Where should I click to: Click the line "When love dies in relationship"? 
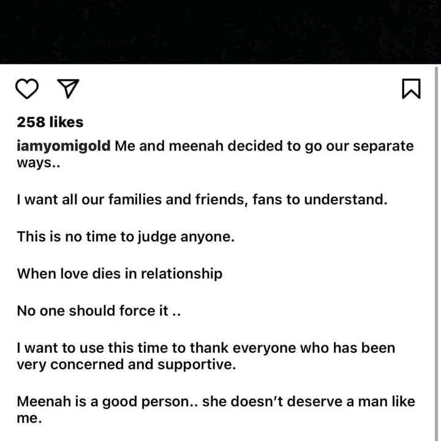[119, 273]
